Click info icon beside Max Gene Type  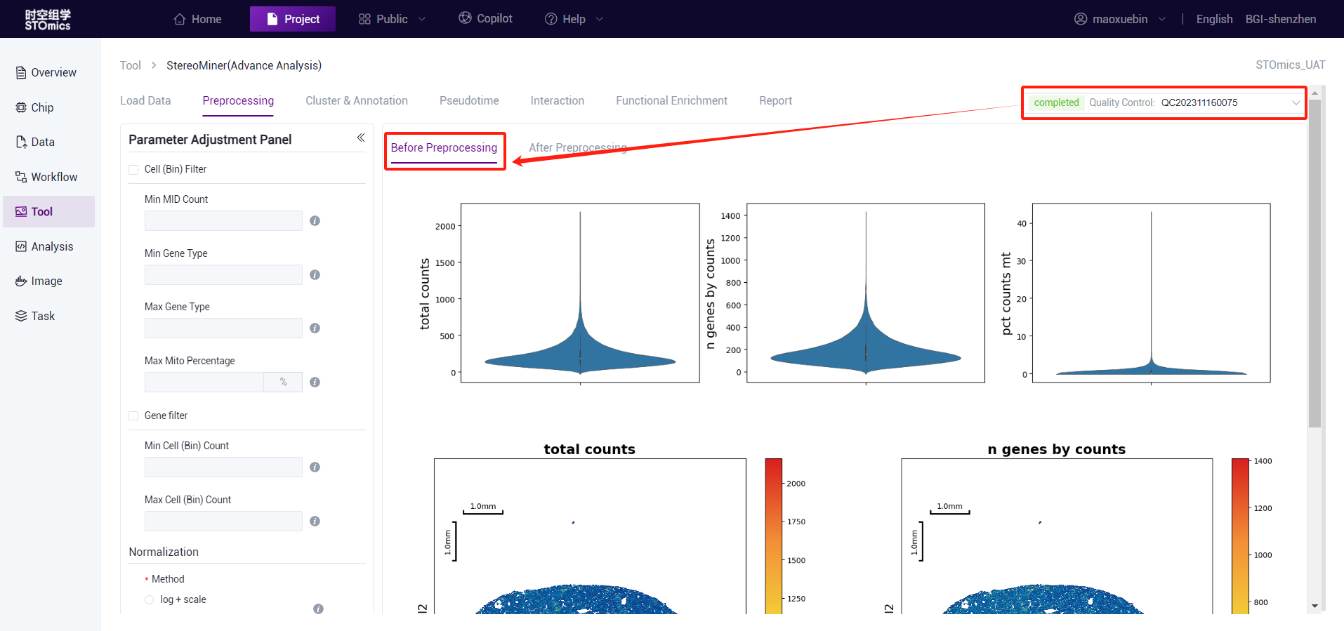point(315,328)
